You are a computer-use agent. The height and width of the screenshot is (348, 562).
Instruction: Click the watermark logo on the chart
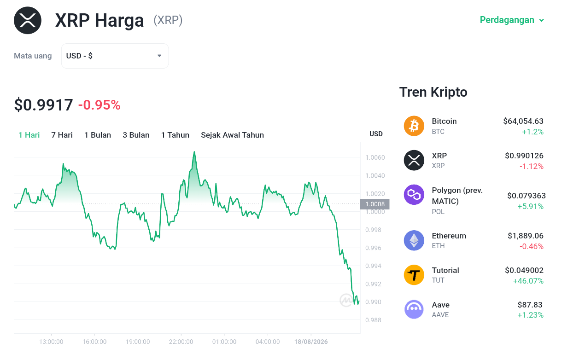(346, 300)
